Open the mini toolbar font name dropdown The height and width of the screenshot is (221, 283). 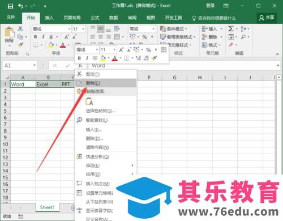(97, 50)
